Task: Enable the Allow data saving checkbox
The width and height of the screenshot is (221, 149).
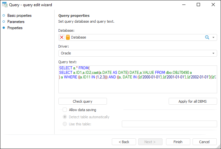Action: (65, 110)
